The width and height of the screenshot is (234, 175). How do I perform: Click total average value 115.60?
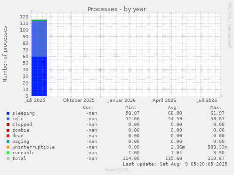pyautogui.click(x=174, y=158)
